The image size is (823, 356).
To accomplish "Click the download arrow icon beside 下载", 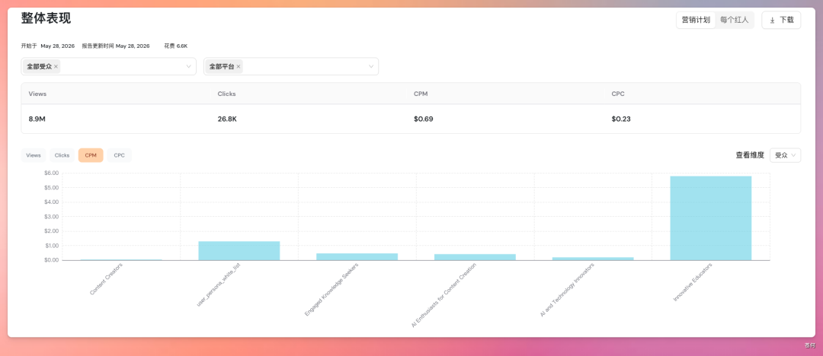I will tap(772, 21).
